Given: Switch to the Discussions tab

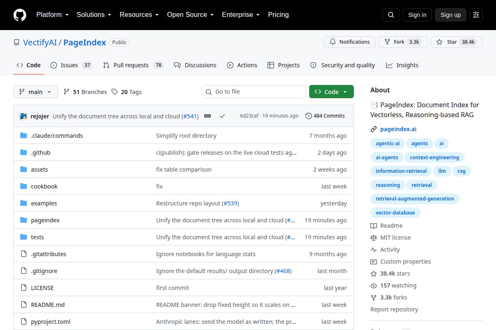Looking at the screenshot, I should point(195,65).
